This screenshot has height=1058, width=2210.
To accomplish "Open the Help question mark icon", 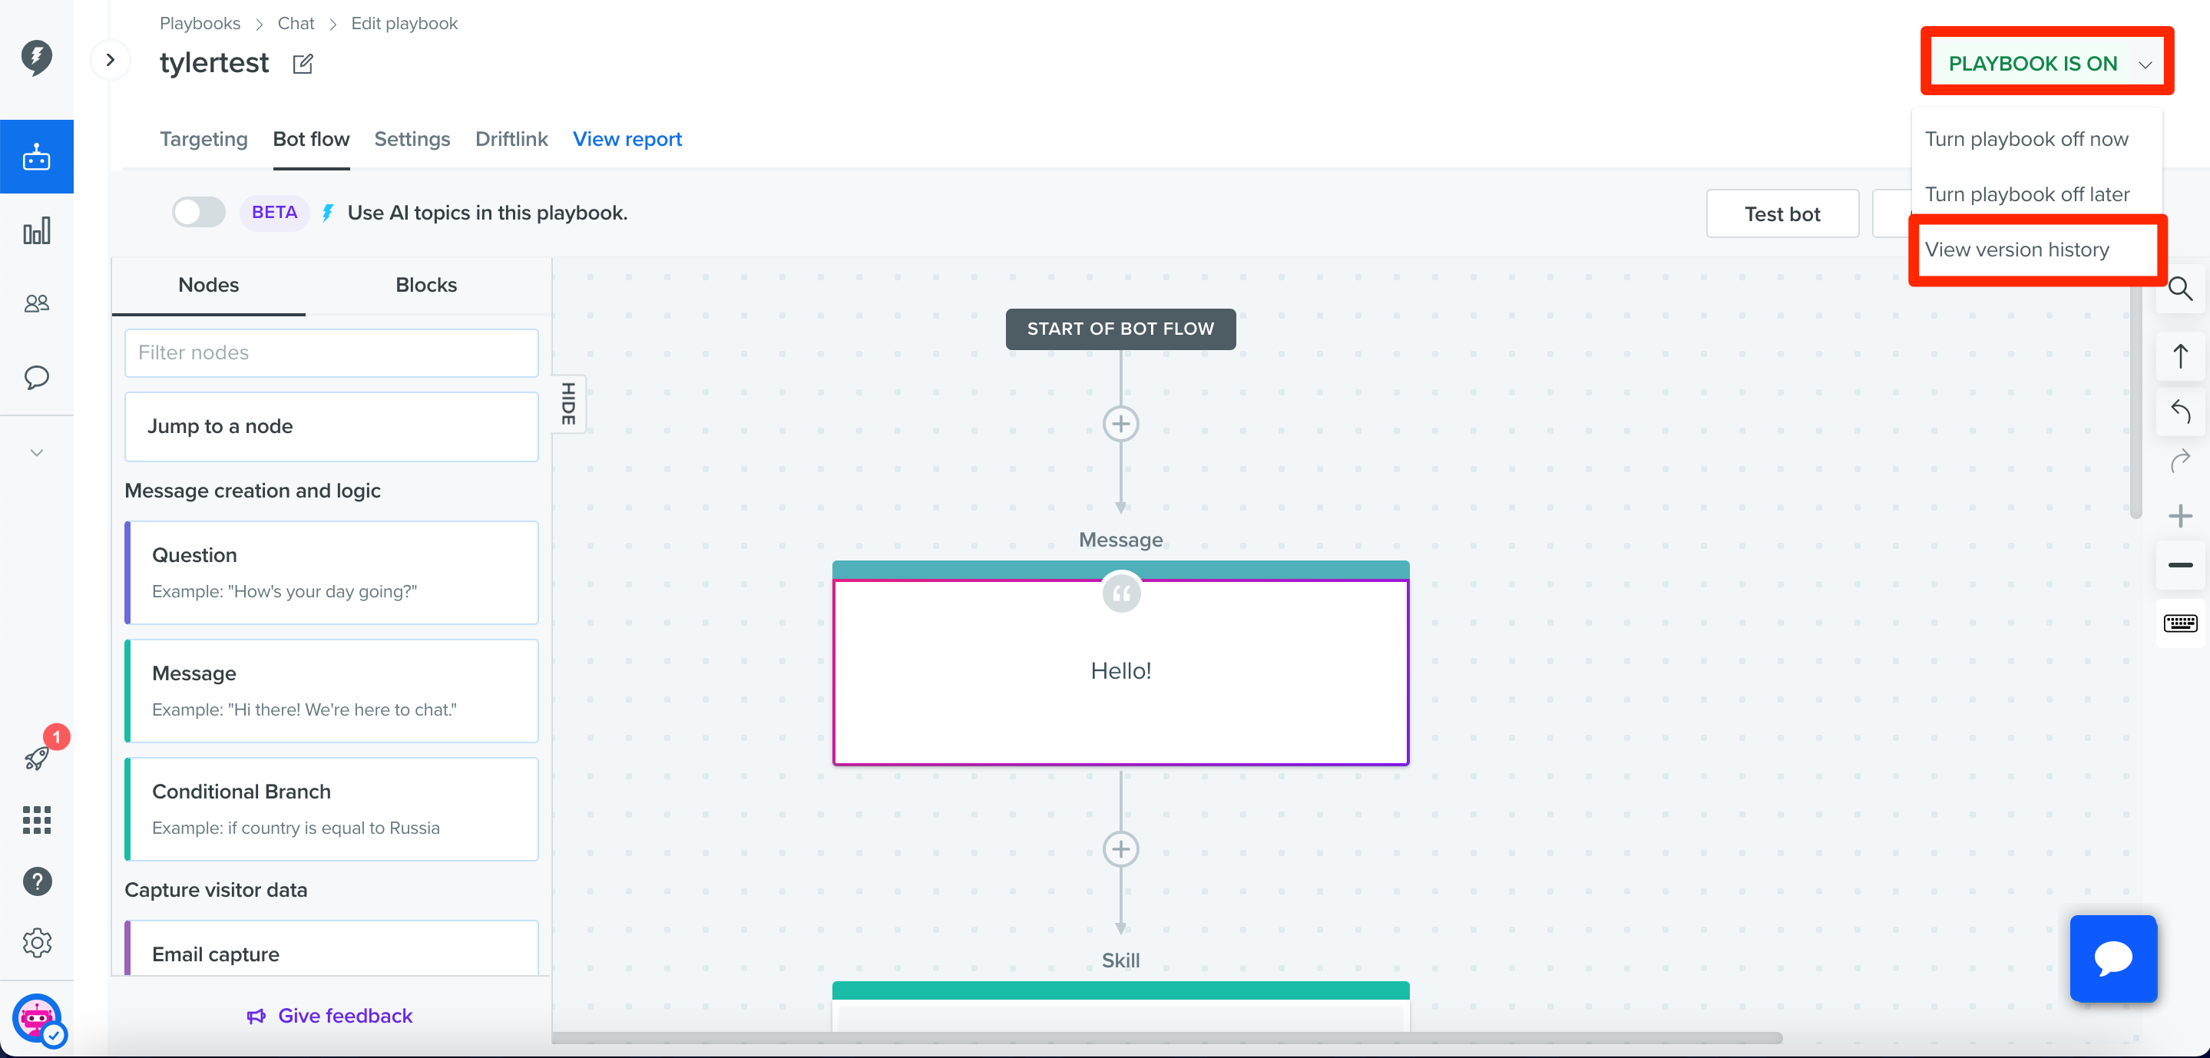I will 37,881.
